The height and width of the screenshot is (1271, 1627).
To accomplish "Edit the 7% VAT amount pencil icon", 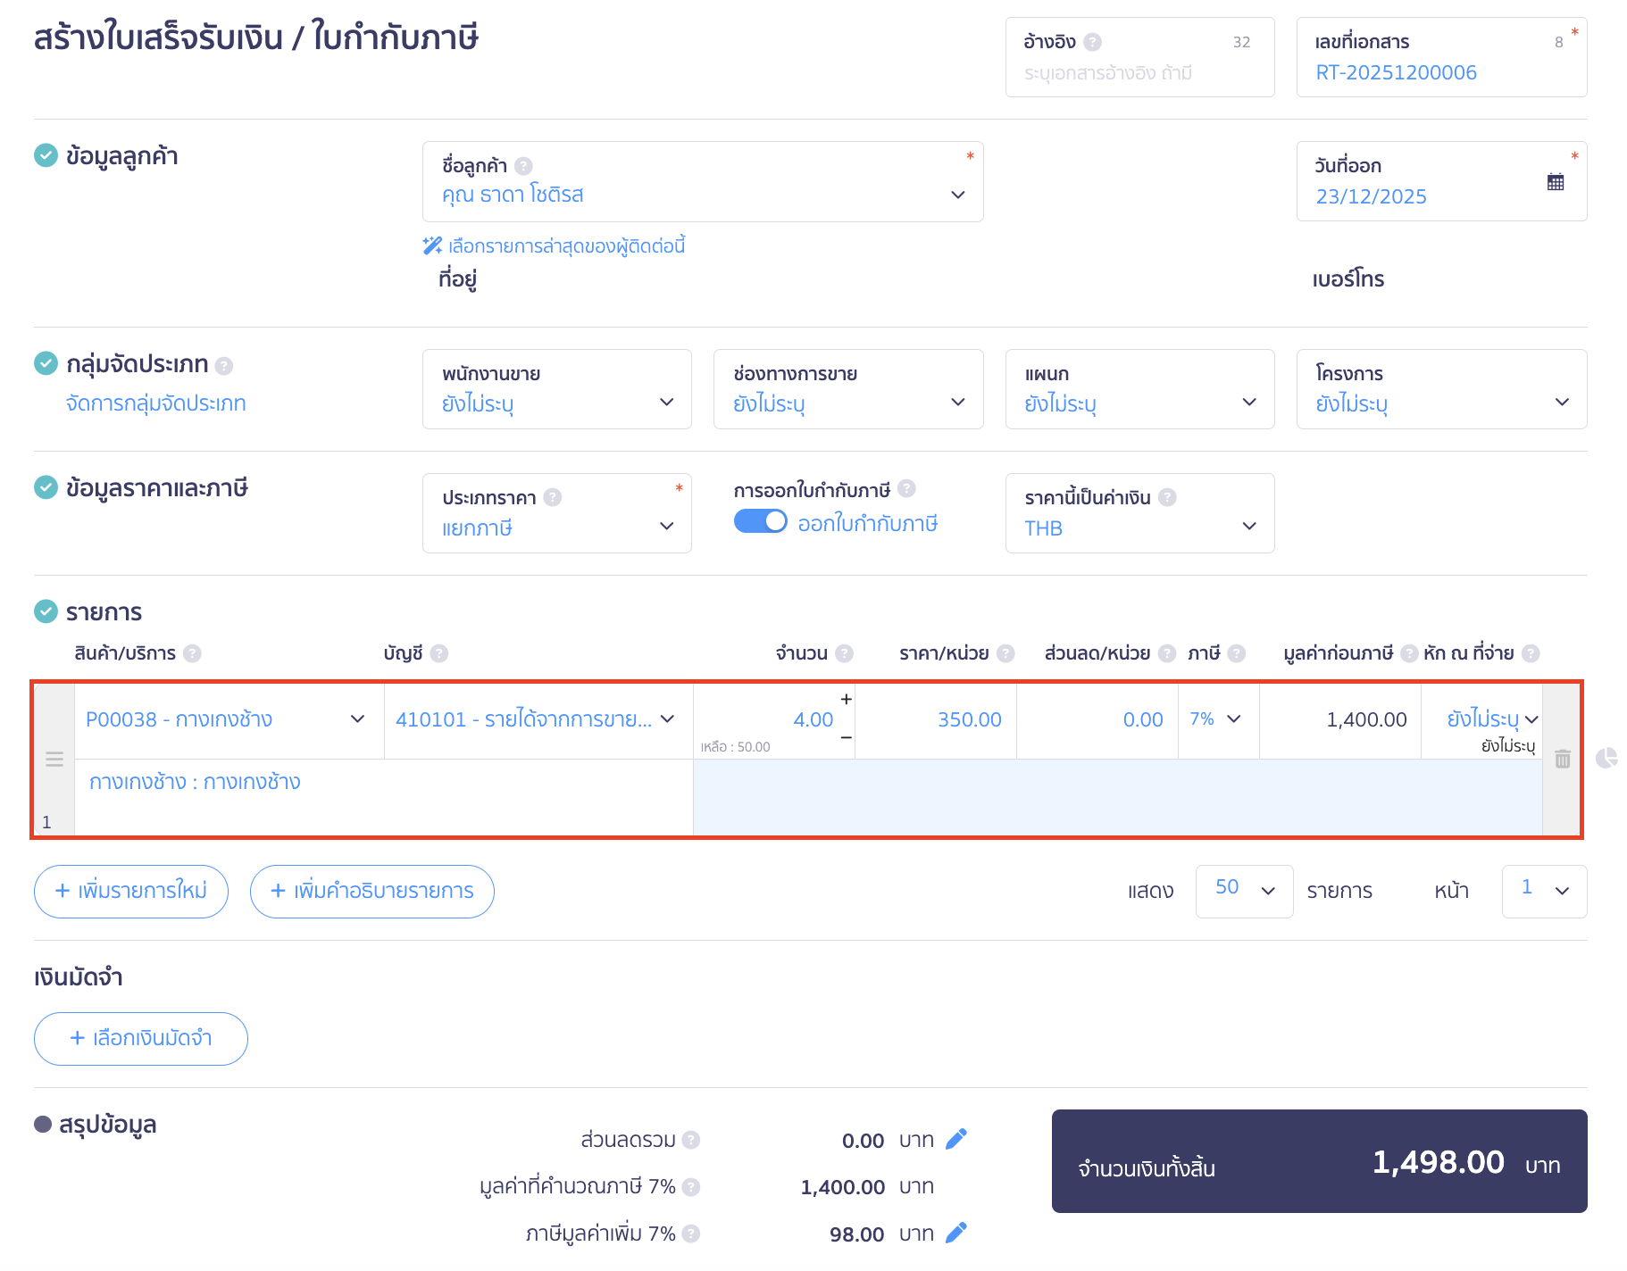I will (x=955, y=1234).
